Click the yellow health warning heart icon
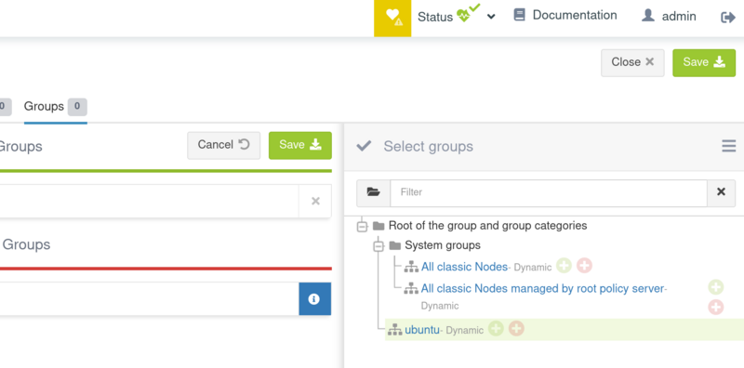 pos(392,18)
